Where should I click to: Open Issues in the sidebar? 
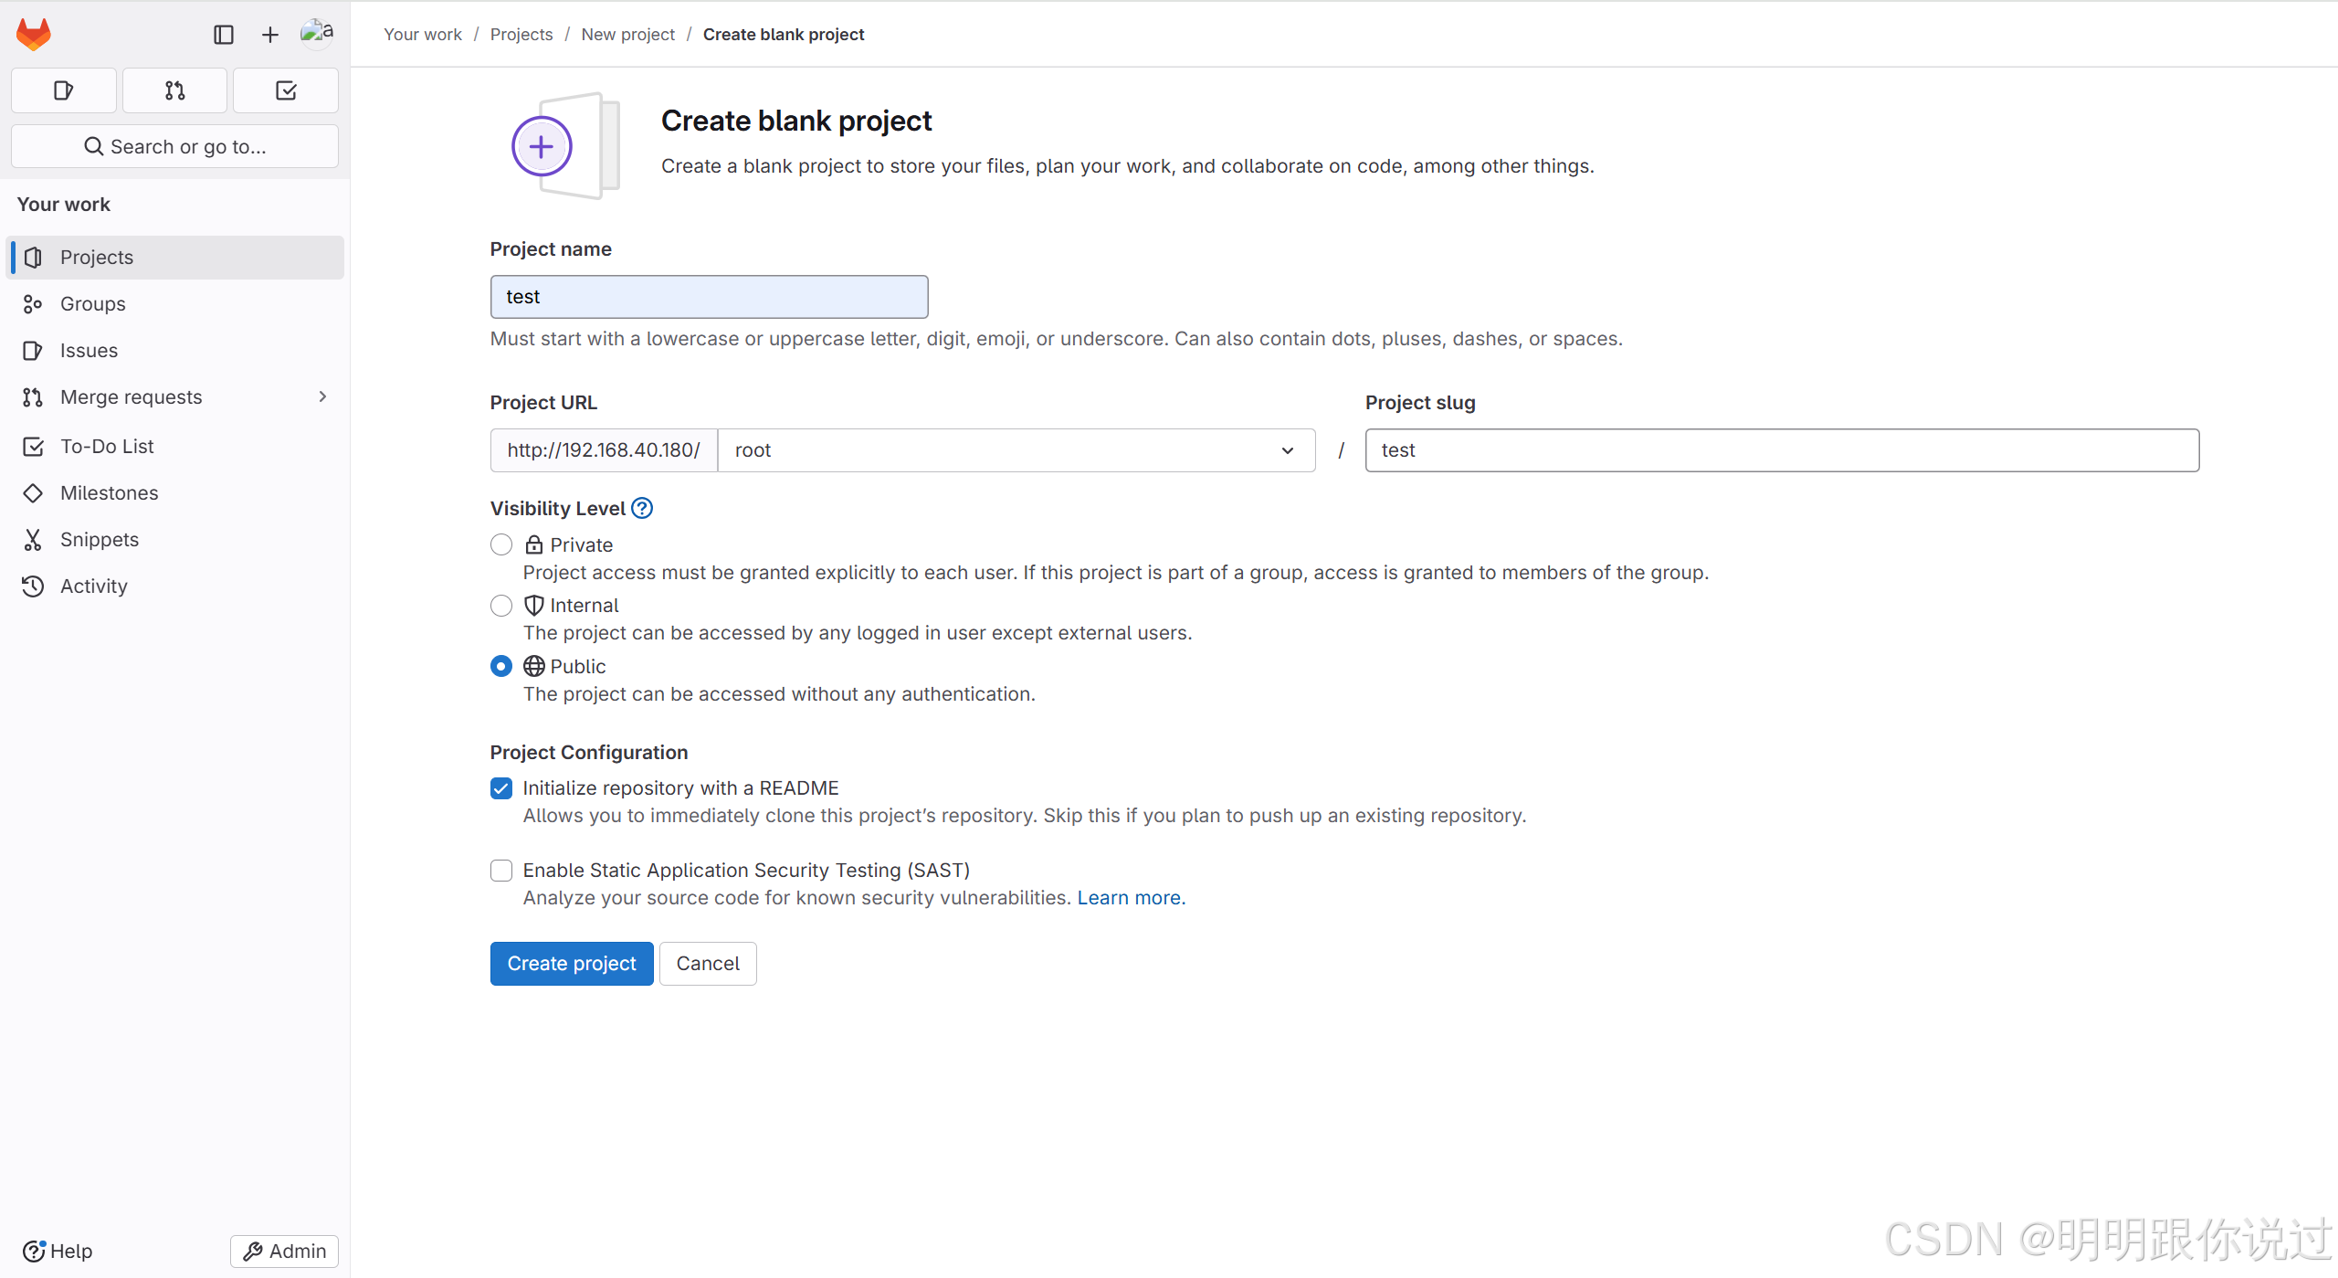[x=174, y=351]
